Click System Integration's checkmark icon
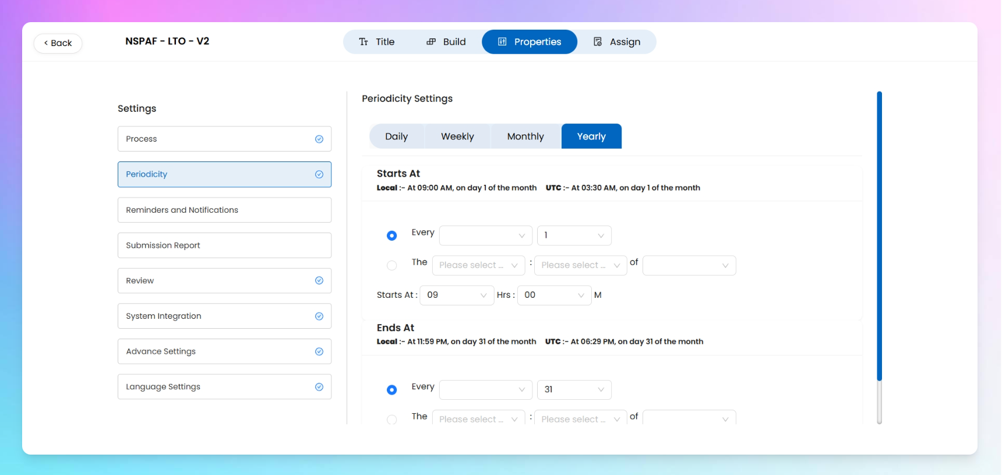1002x475 pixels. pos(319,316)
